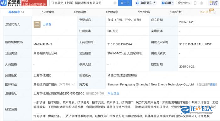Viewport: 220px width, 121px height.
Task: Click the 实缴资本 label cell
Action: (x=163, y=31)
